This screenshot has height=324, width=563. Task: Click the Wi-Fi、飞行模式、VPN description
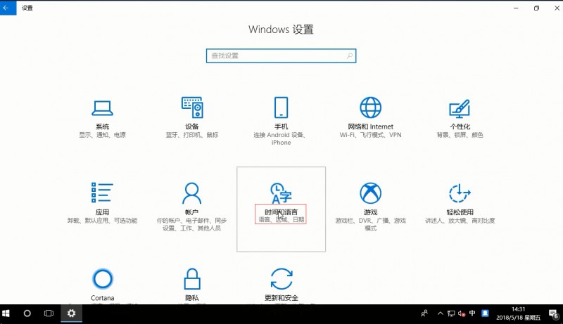point(371,135)
